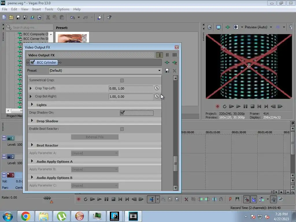Toggle single-column layout view in FX window
The width and height of the screenshot is (296, 222).
click(x=160, y=55)
